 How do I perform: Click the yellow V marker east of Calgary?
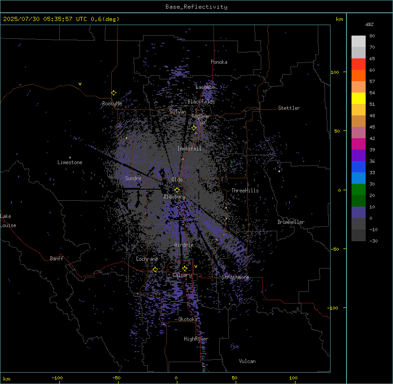[196, 266]
